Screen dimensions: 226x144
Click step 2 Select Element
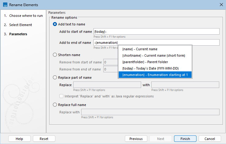(x=18, y=25)
